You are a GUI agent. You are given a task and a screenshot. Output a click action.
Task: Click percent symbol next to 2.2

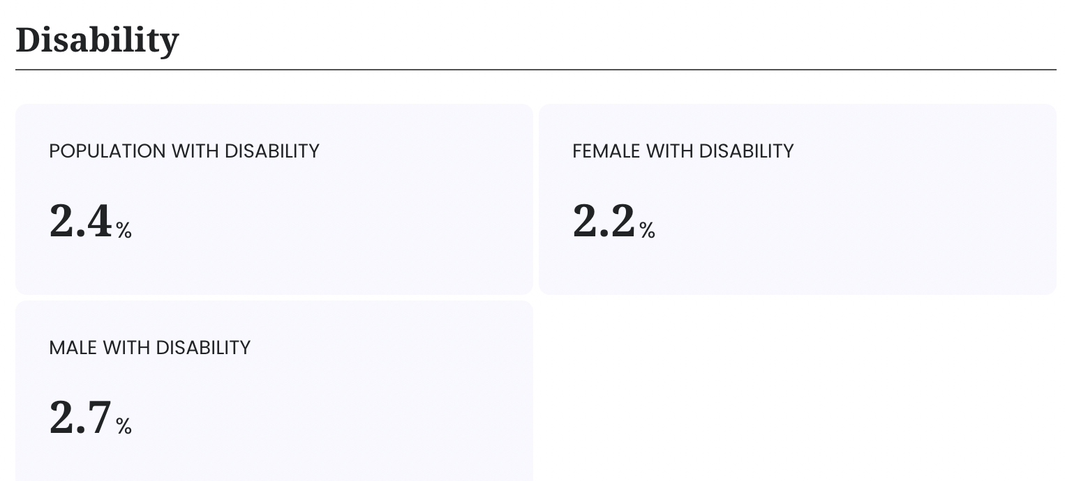click(648, 230)
